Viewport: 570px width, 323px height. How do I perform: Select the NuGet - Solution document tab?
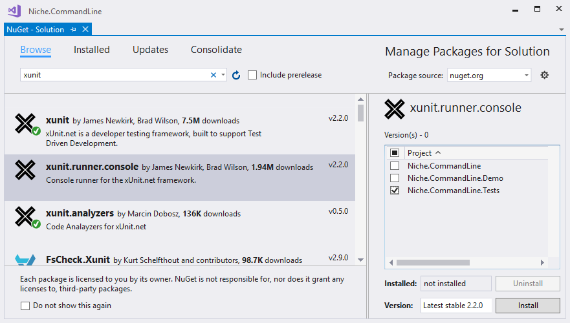(x=36, y=30)
